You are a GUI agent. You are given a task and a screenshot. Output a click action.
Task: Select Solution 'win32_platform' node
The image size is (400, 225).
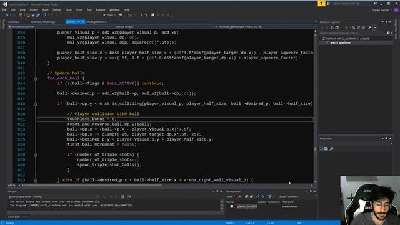(346, 39)
